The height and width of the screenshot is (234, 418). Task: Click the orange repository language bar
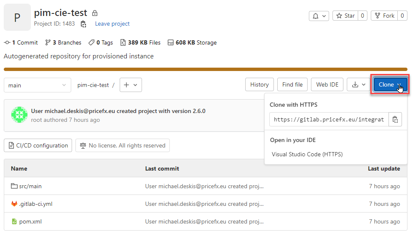click(206, 69)
